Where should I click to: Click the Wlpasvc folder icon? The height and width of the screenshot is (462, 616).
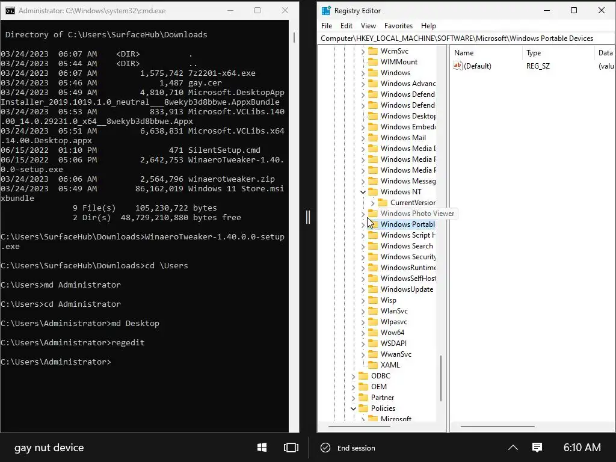pyautogui.click(x=373, y=322)
